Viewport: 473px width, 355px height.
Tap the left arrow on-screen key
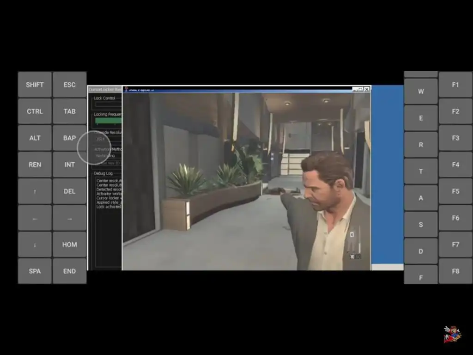pos(35,218)
